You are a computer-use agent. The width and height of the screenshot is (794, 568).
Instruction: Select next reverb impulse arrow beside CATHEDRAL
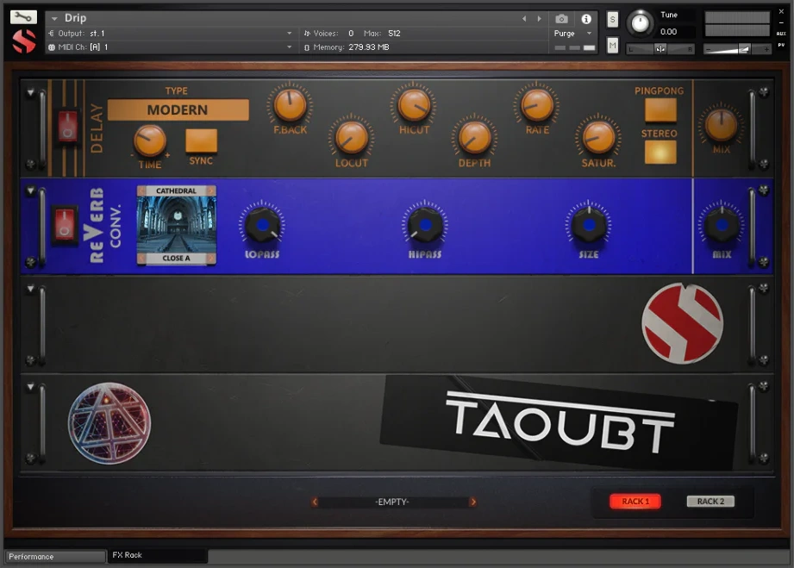(210, 190)
